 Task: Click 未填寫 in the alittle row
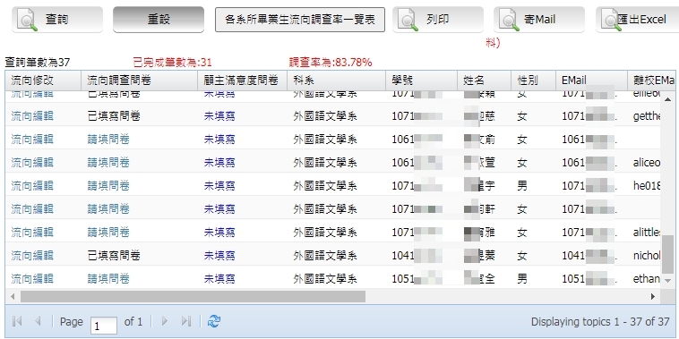click(x=219, y=233)
